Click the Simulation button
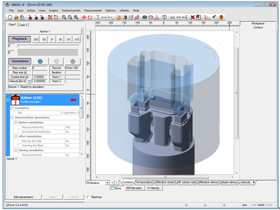The width and height of the screenshot is (280, 210). tap(20, 61)
